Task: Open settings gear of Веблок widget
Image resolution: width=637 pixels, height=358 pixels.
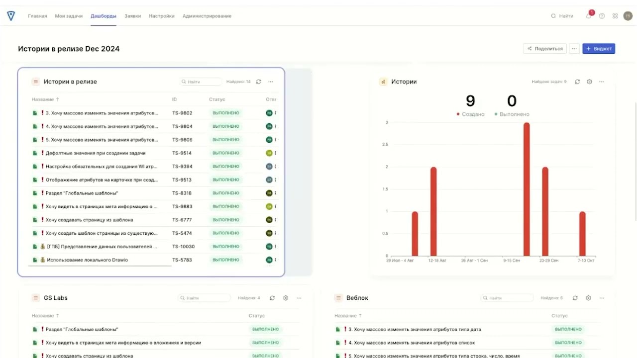Action: click(588, 298)
